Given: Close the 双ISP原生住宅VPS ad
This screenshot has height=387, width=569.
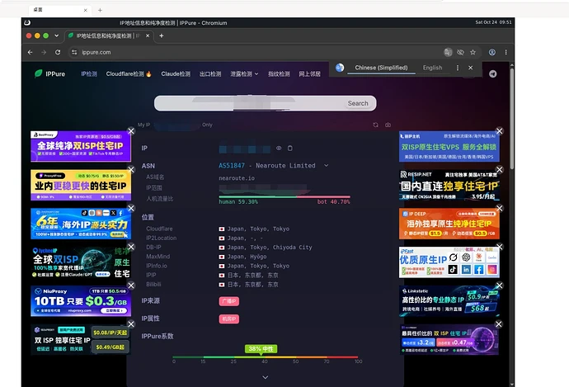Looking at the screenshot, I should [500, 131].
